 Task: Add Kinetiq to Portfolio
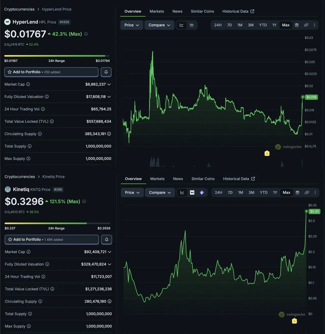coord(52,239)
